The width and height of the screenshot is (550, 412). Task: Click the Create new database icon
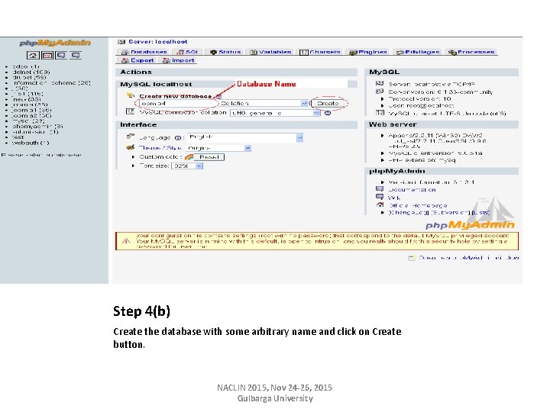(x=131, y=95)
